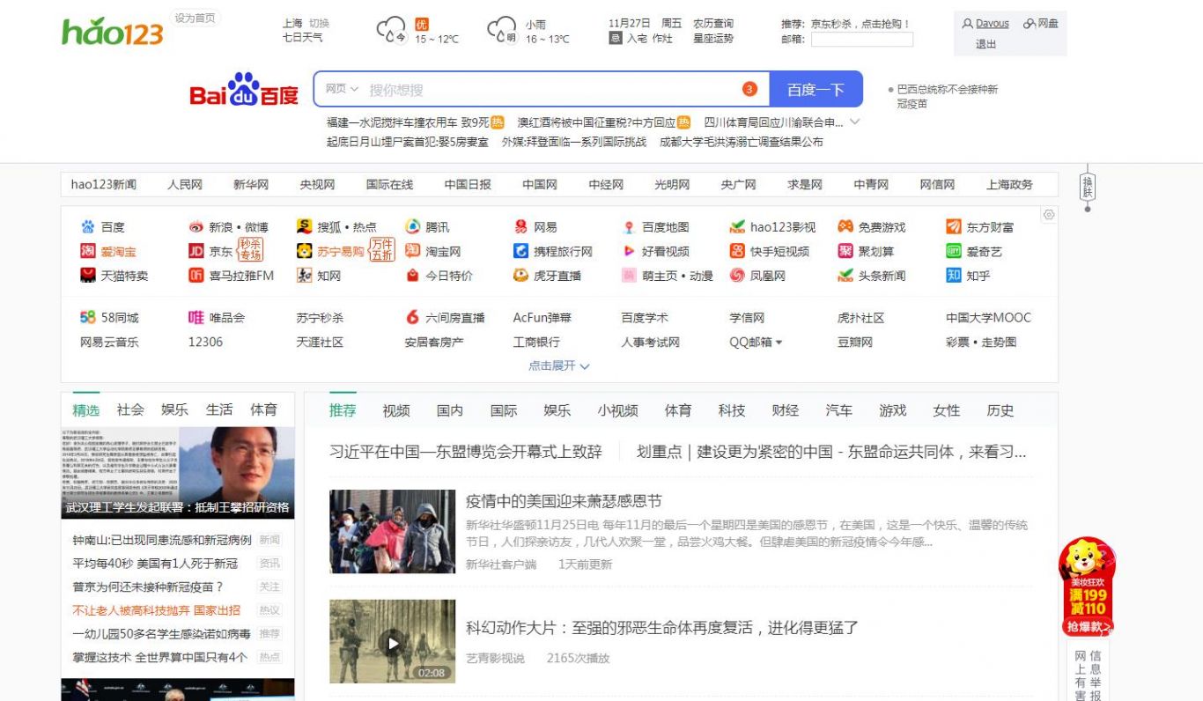The height and width of the screenshot is (701, 1203).
Task: Open the 快手短视频 icon link
Action: [737, 252]
